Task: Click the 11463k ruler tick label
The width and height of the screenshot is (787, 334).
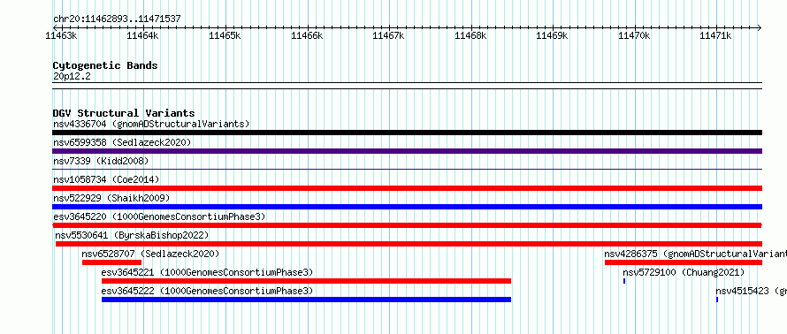Action: (61, 35)
